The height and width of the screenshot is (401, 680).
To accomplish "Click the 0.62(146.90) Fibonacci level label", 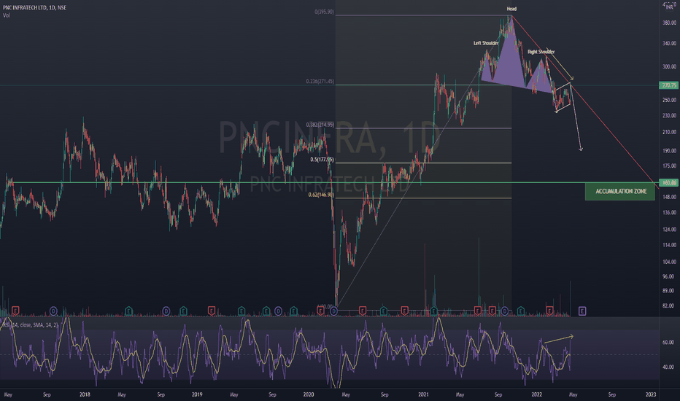I will point(321,195).
